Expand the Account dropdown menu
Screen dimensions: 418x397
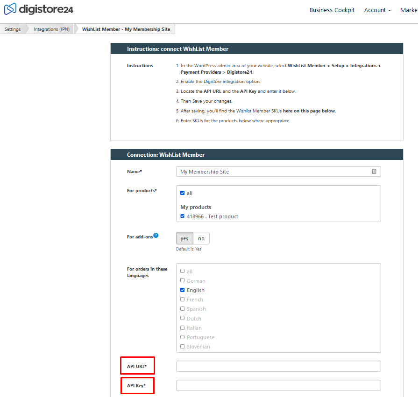[377, 10]
